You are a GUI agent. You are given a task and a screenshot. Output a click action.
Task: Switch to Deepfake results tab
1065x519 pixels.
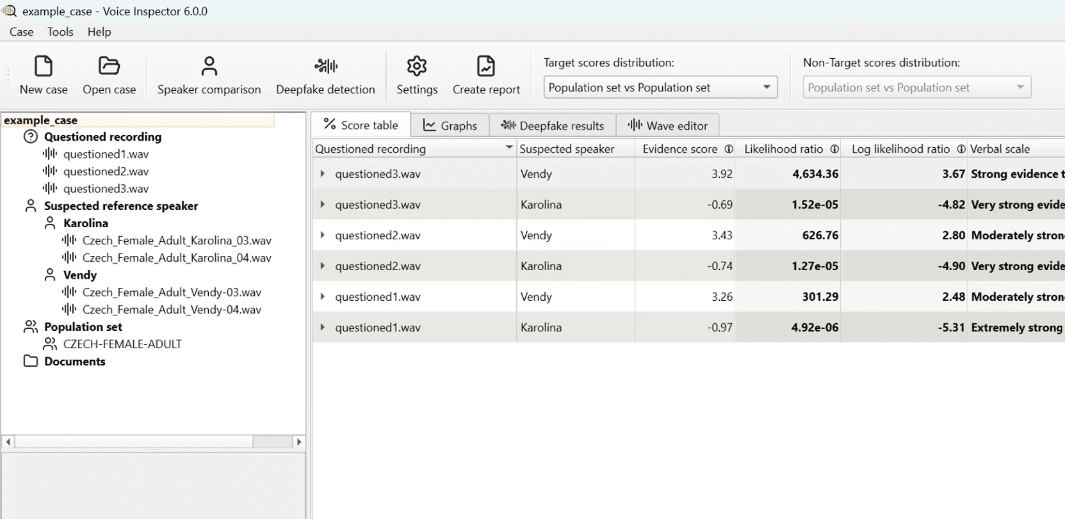553,125
